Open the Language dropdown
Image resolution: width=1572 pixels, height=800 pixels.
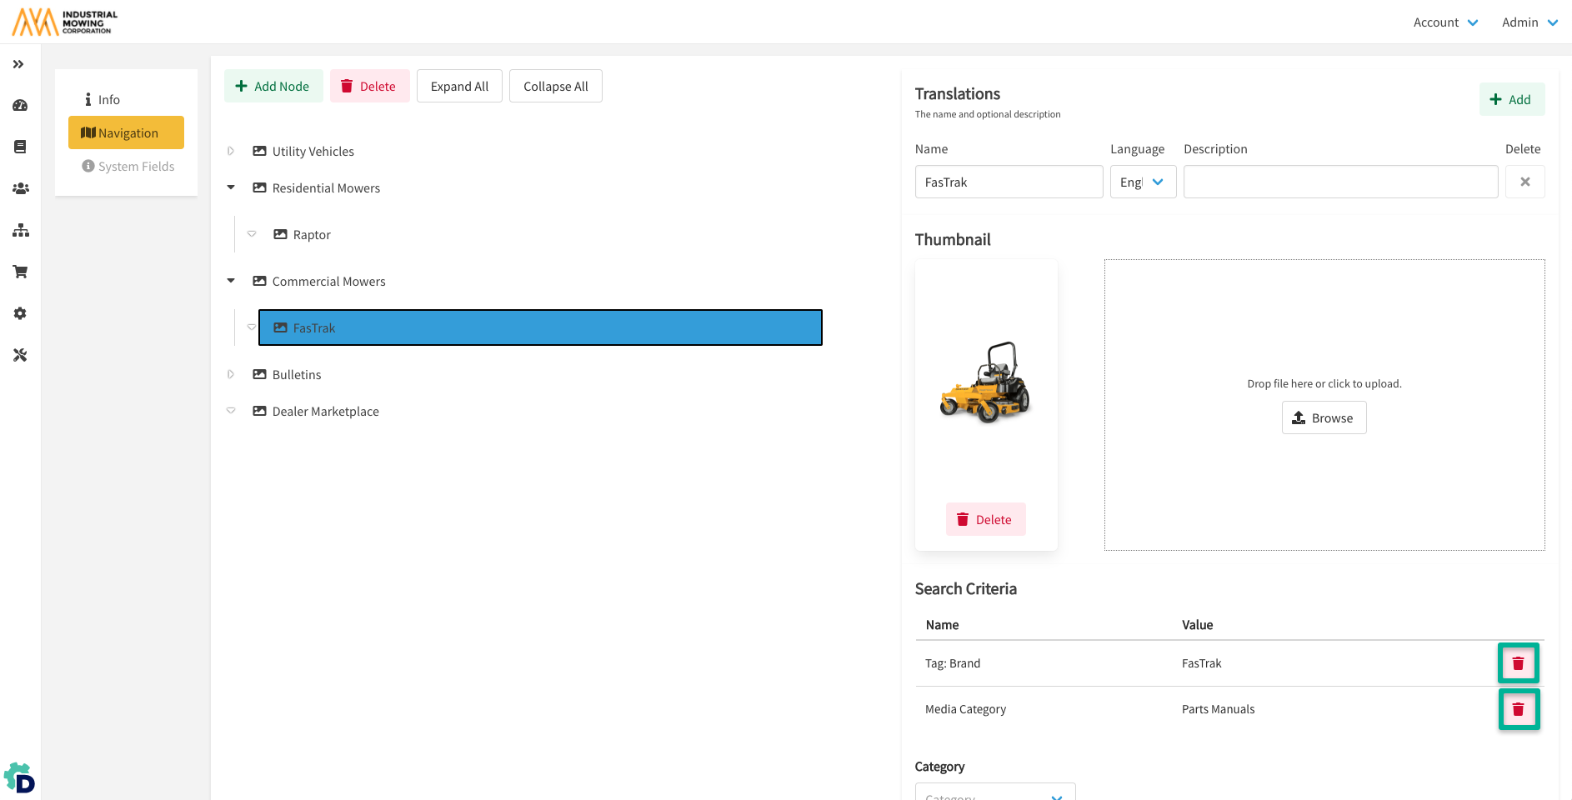click(1143, 182)
